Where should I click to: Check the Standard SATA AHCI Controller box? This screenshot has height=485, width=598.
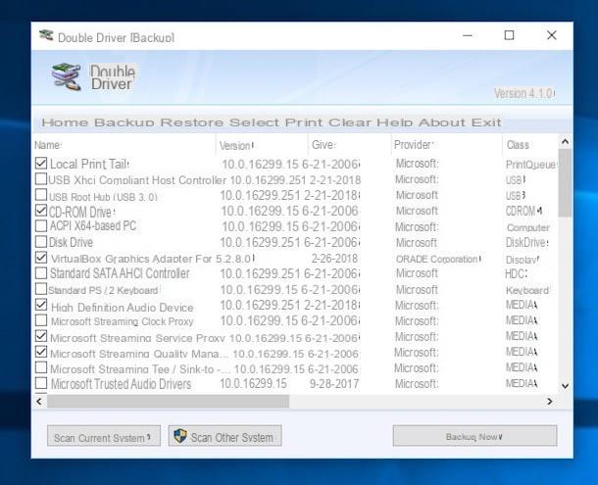(x=41, y=273)
